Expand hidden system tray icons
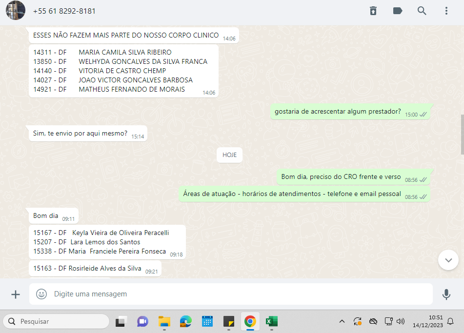This screenshot has height=333, width=464. pos(342,321)
